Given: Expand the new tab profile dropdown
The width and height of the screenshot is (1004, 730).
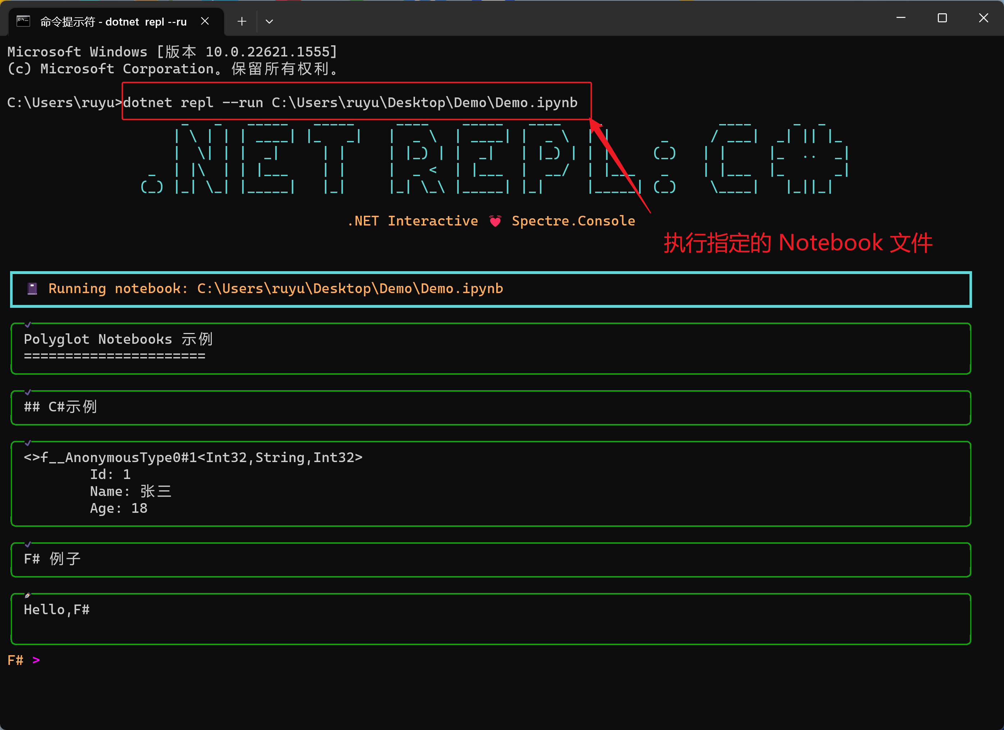Looking at the screenshot, I should [269, 21].
